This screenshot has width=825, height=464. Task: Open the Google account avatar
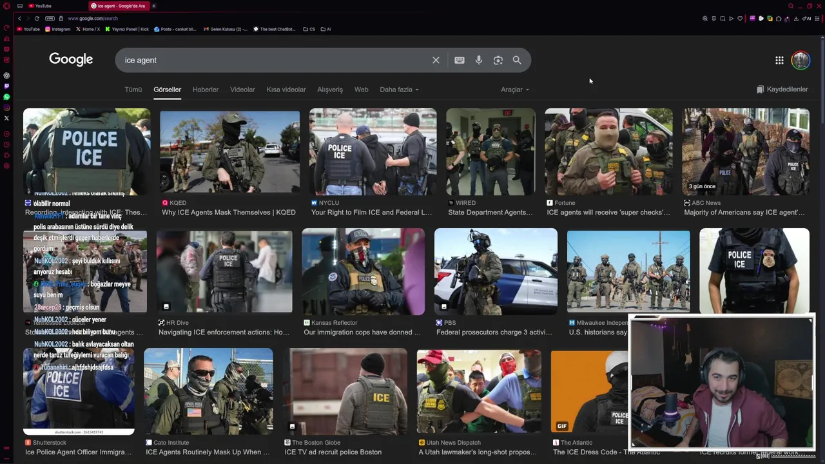tap(801, 60)
